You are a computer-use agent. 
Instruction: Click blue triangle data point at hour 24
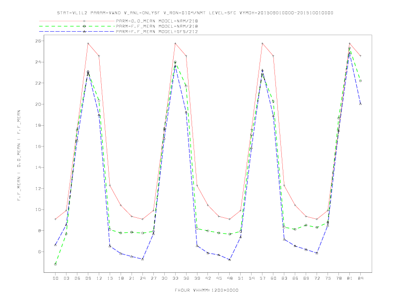click(x=142, y=259)
